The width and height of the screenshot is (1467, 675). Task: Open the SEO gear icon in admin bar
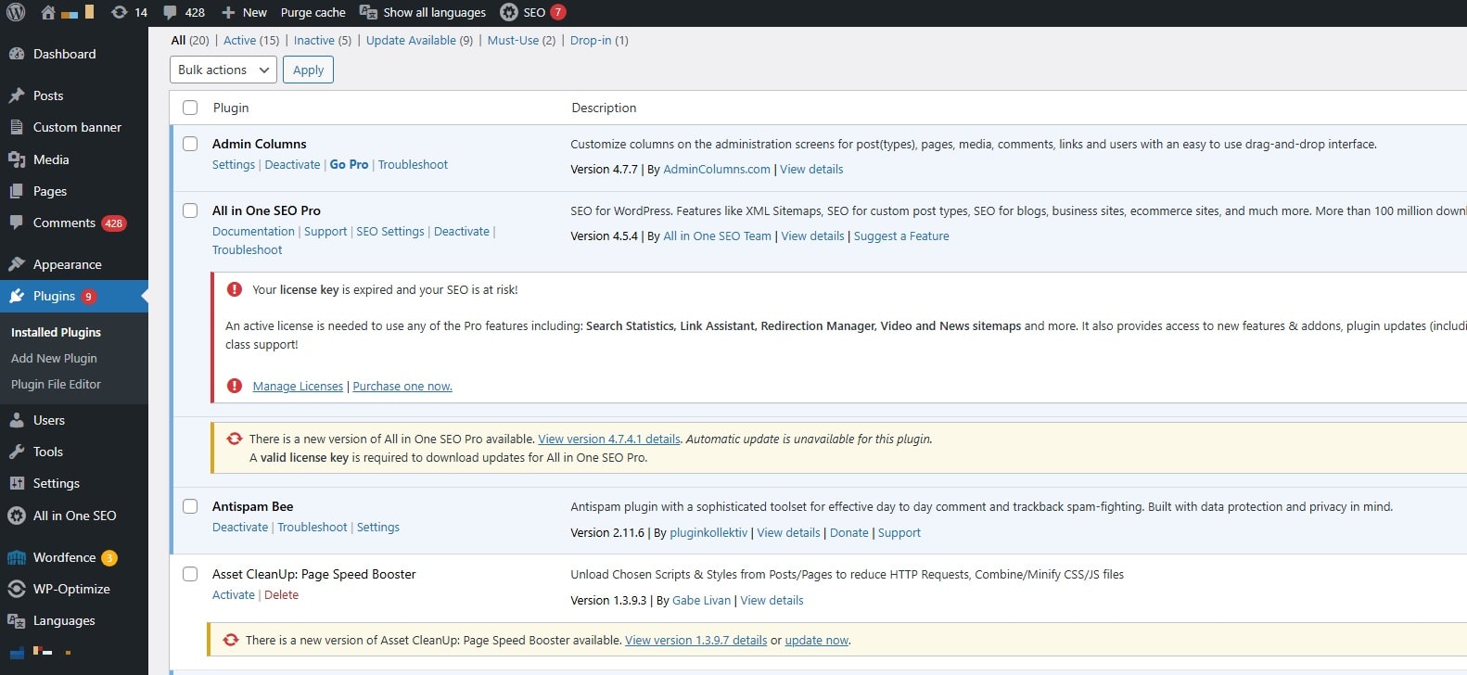click(x=509, y=12)
